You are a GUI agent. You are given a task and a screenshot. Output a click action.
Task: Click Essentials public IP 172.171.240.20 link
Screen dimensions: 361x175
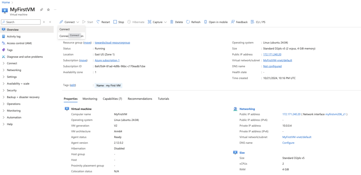click(x=272, y=55)
